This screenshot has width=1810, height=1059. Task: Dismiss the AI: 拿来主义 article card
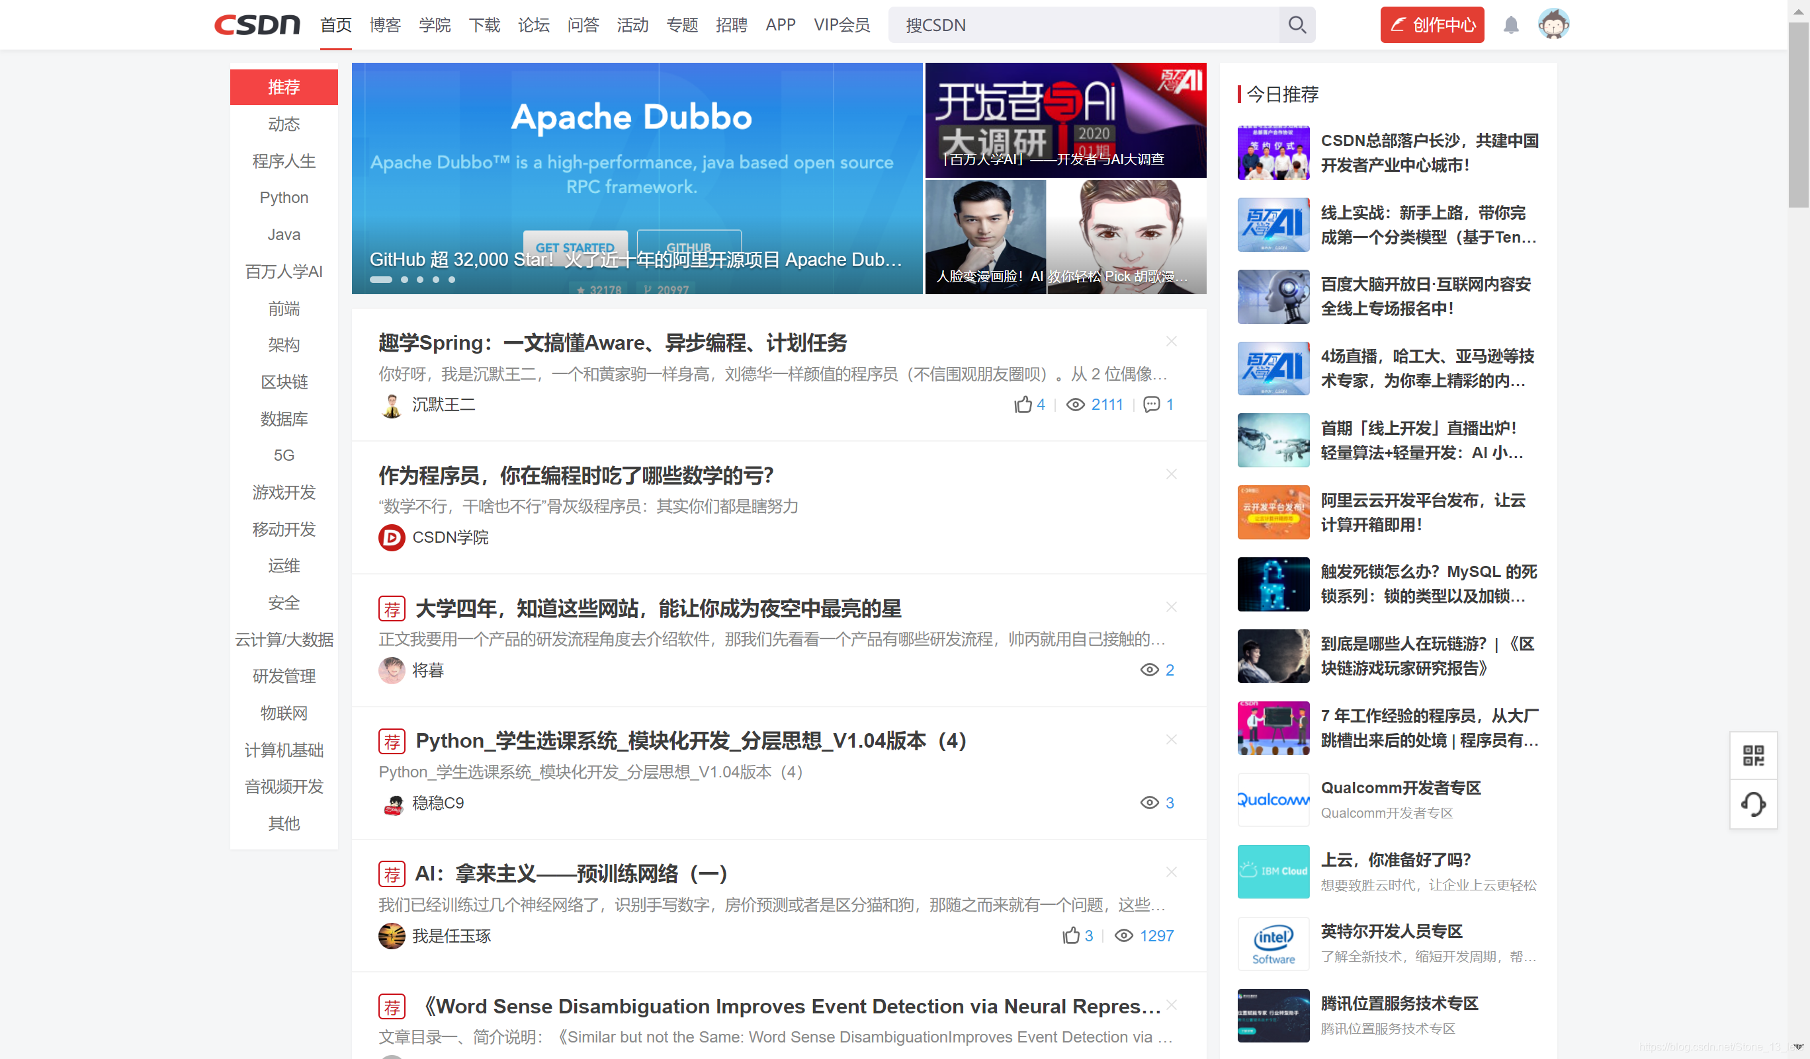click(1171, 873)
